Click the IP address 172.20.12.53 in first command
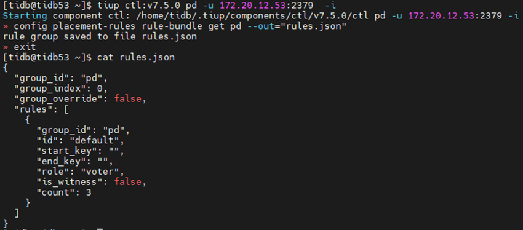This screenshot has height=230, width=523. pyautogui.click(x=250, y=6)
